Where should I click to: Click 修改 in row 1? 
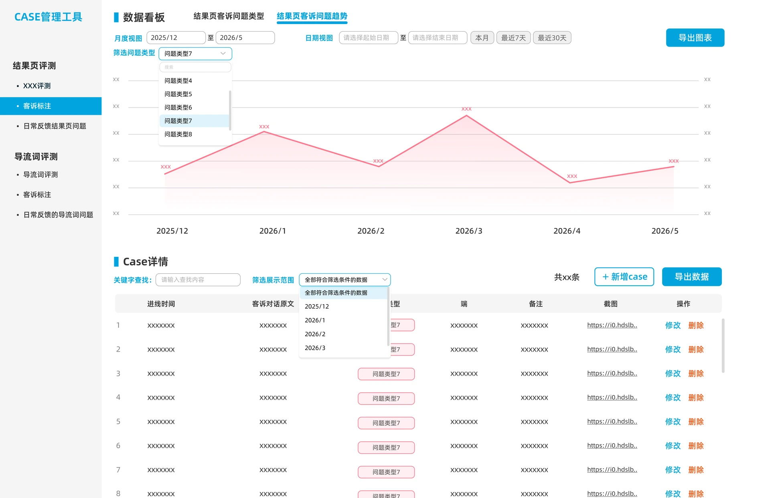[x=673, y=325]
